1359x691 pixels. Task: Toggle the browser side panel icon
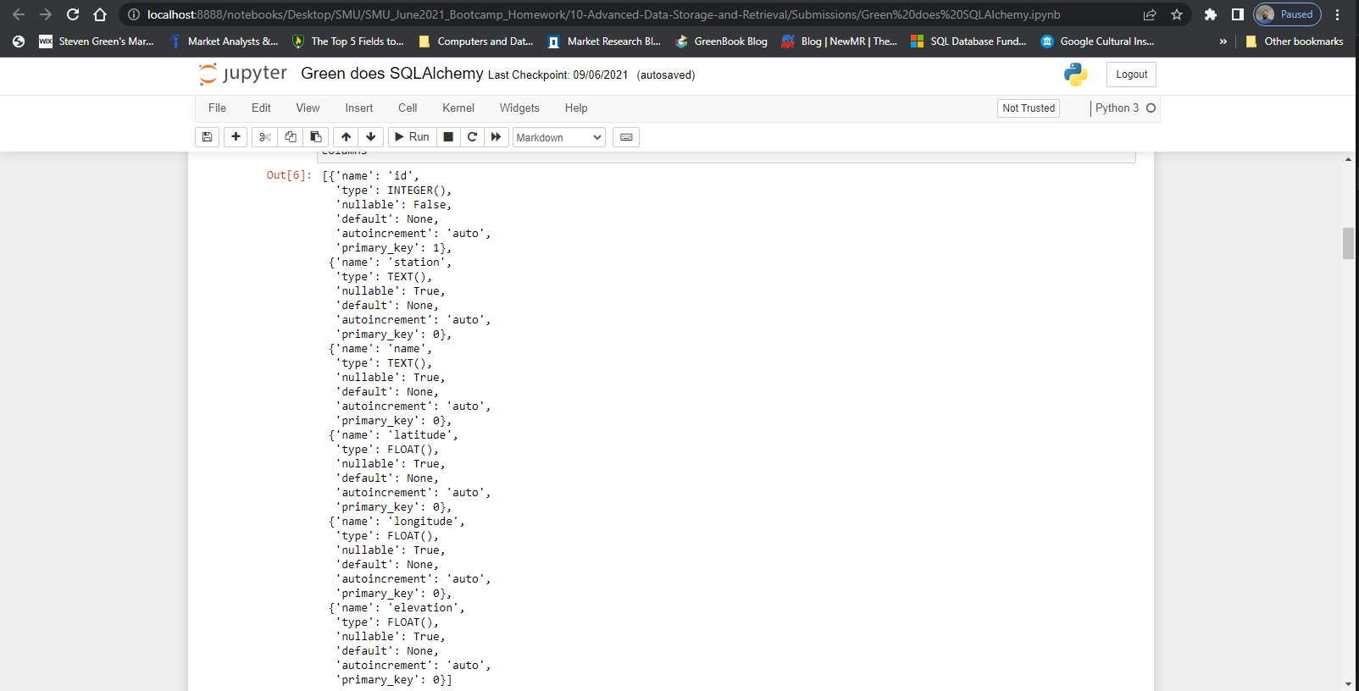[x=1238, y=14]
